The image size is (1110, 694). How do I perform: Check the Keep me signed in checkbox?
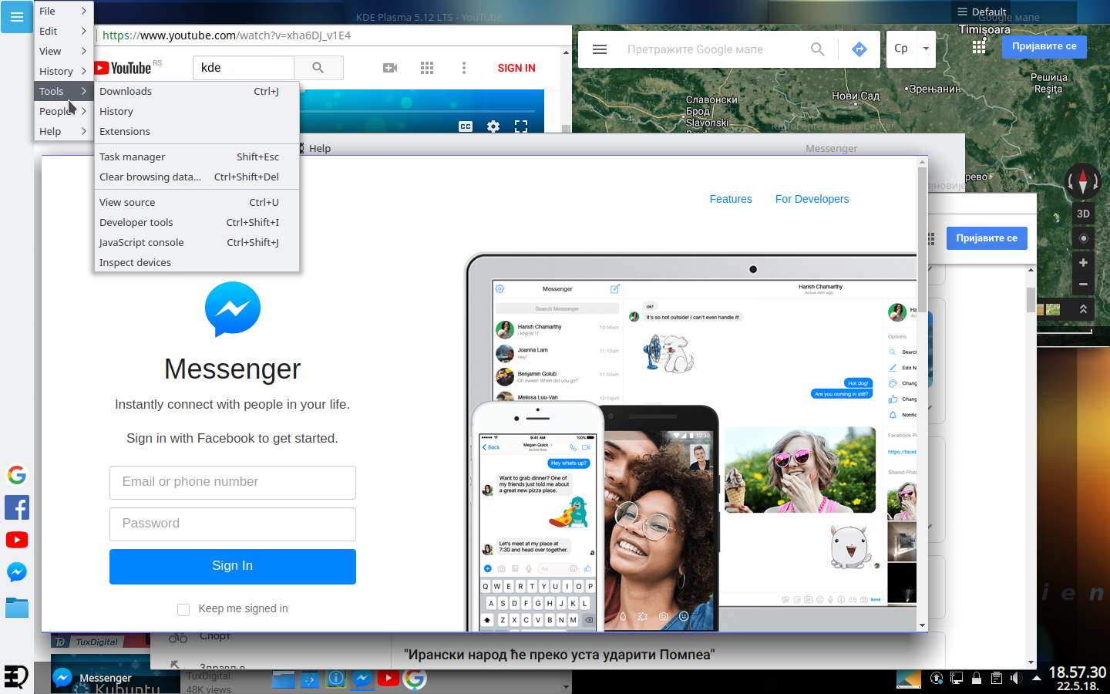183,610
